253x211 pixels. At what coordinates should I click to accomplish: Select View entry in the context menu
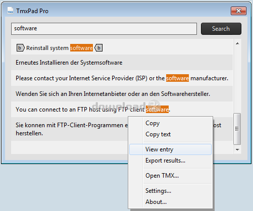170,149
